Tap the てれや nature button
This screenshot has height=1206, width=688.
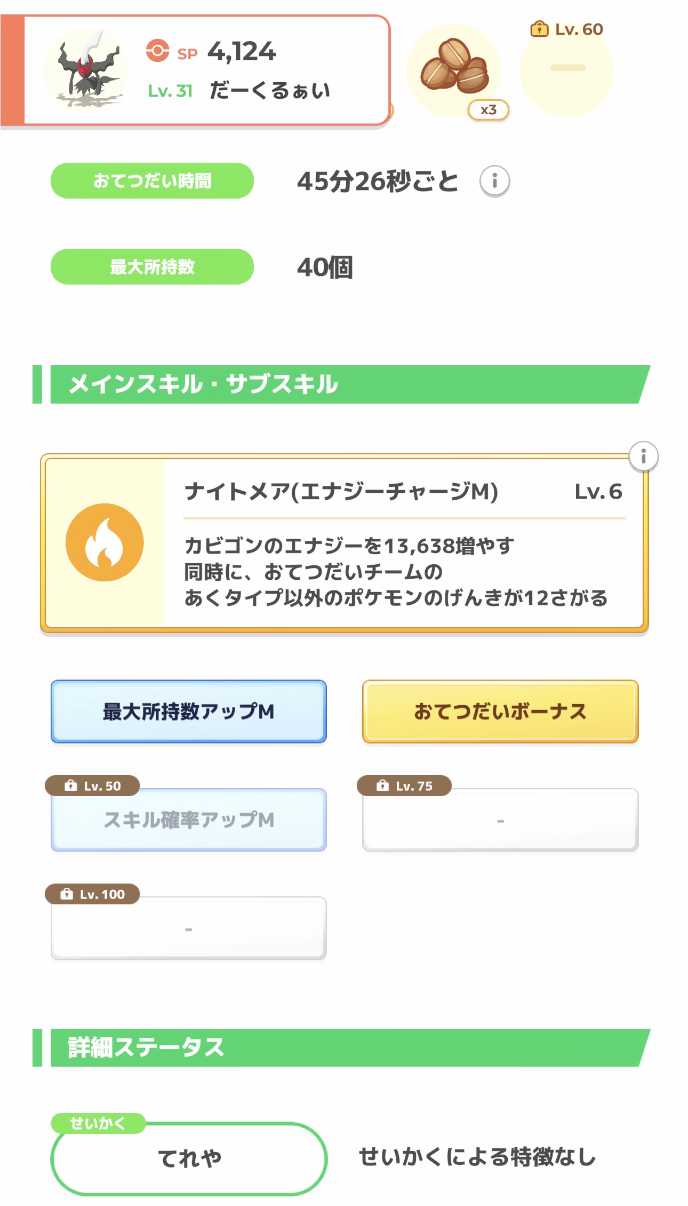189,1158
